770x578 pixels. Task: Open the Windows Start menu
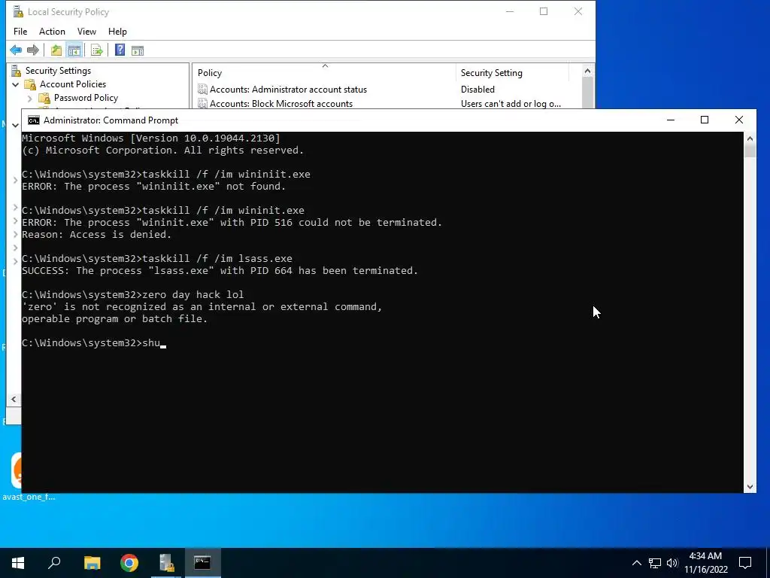[18, 563]
